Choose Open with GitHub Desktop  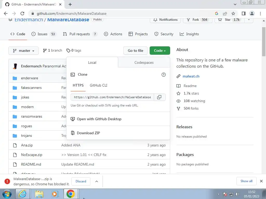(x=118, y=119)
